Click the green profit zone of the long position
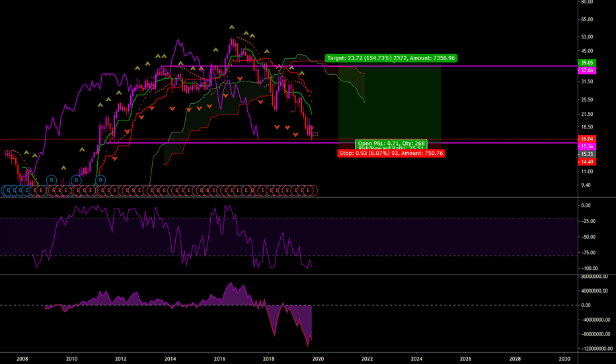The width and height of the screenshot is (616, 364). pos(390,103)
